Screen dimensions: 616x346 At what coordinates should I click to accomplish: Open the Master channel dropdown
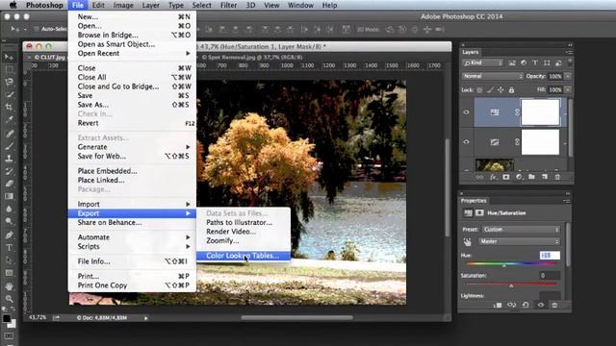point(519,241)
